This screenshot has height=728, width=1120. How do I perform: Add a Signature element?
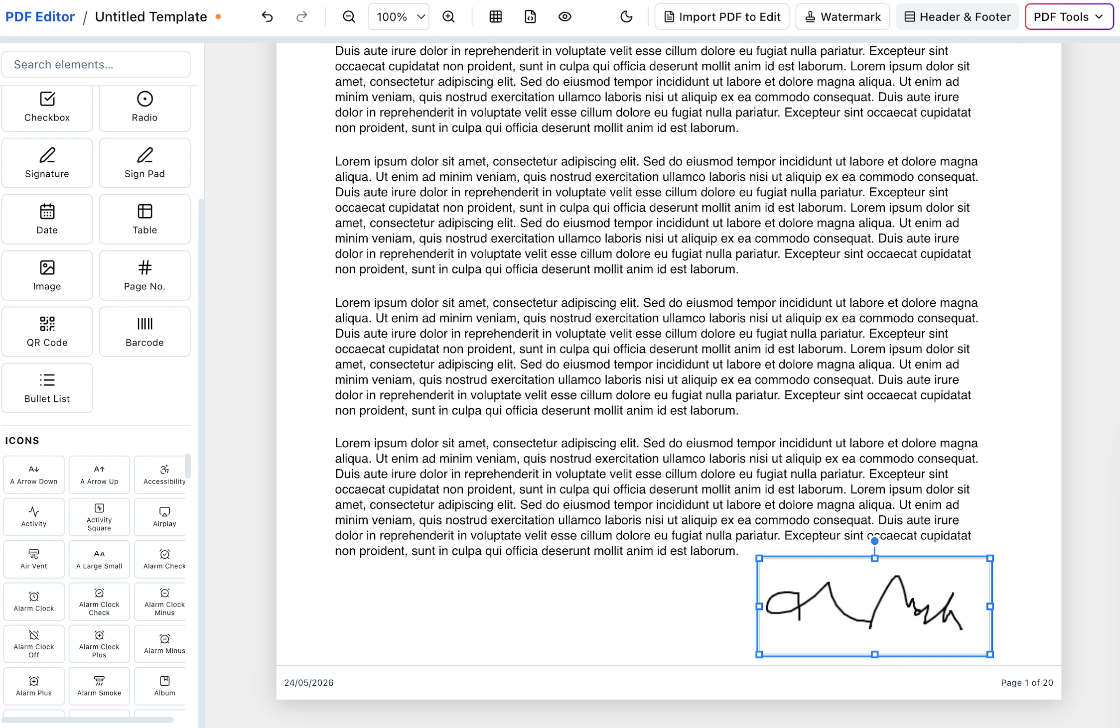coord(47,163)
